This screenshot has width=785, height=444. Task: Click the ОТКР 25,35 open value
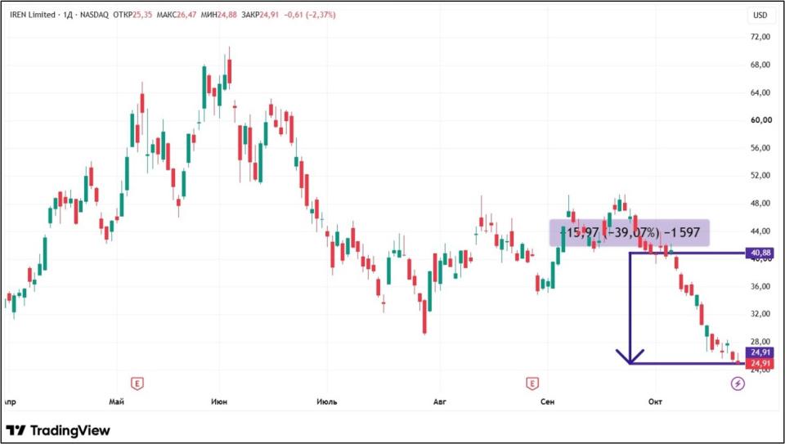point(133,15)
